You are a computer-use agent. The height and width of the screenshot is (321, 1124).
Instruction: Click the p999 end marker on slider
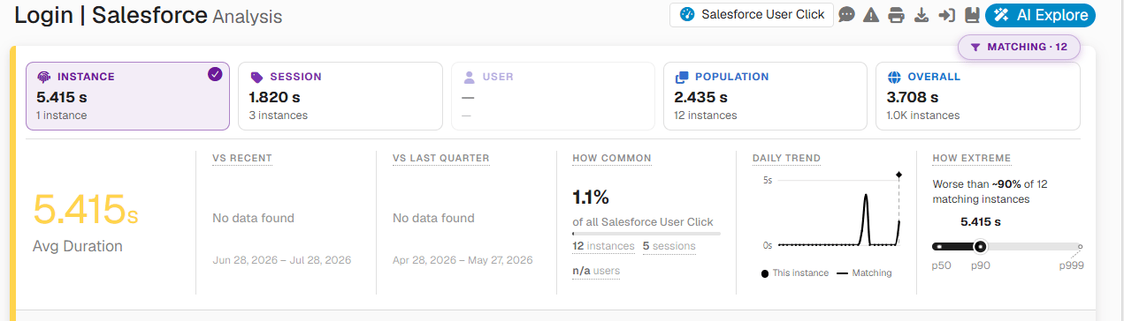coord(1080,247)
